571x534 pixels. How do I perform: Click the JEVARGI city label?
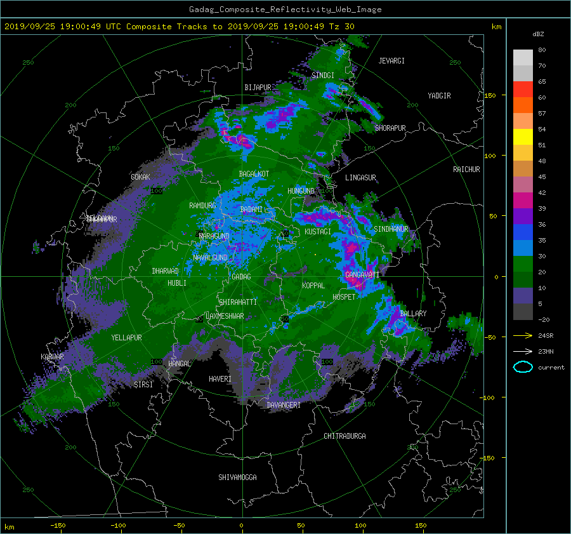tap(391, 61)
